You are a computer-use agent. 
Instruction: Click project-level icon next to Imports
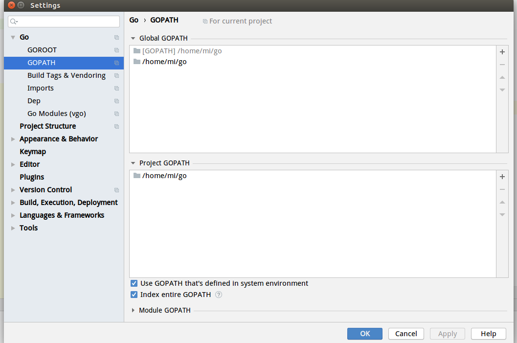116,88
